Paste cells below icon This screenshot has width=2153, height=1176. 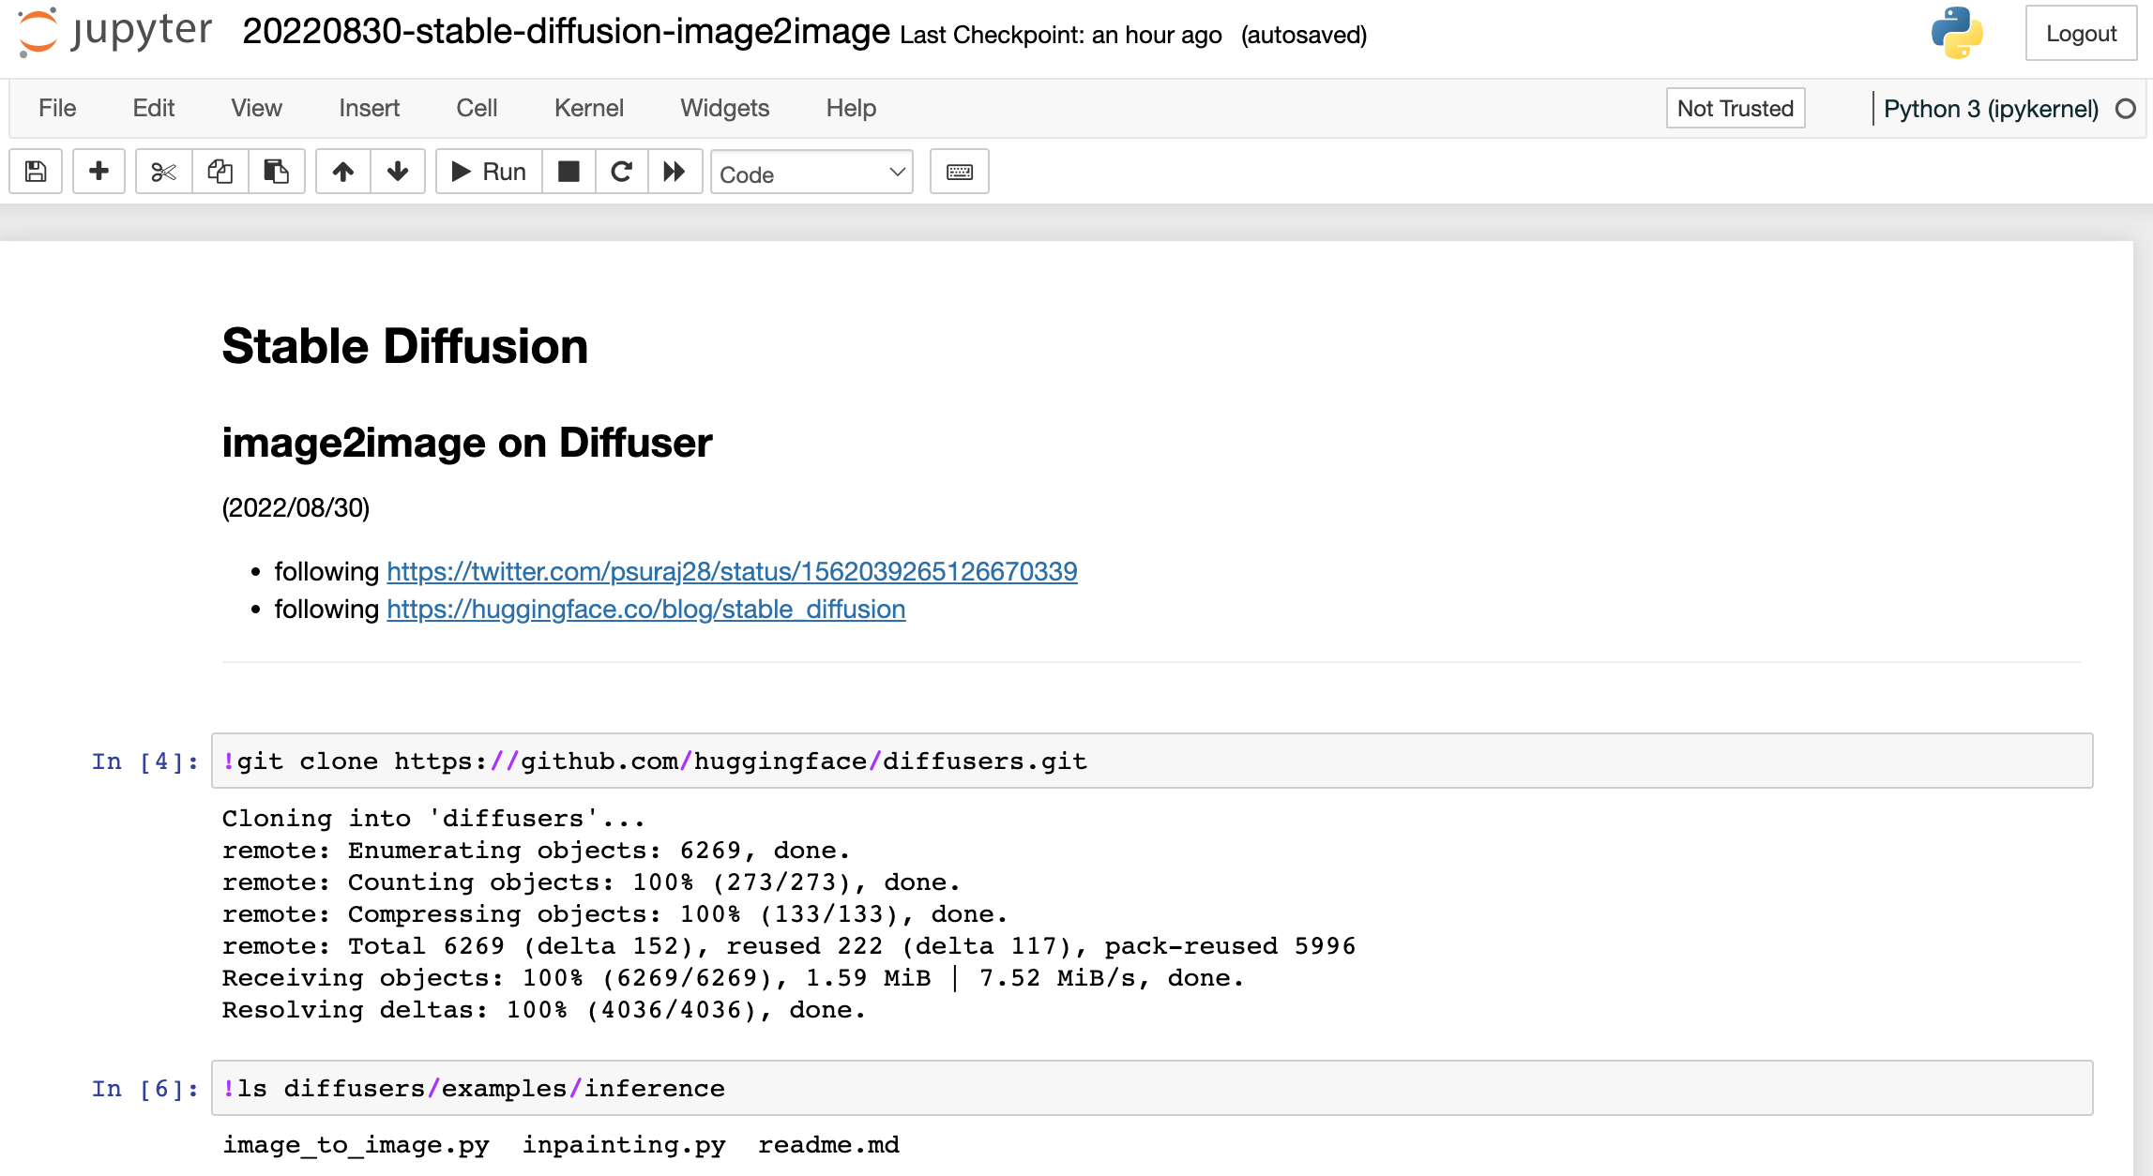click(x=276, y=172)
